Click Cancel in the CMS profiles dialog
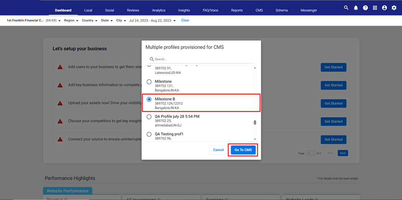 pyautogui.click(x=219, y=150)
